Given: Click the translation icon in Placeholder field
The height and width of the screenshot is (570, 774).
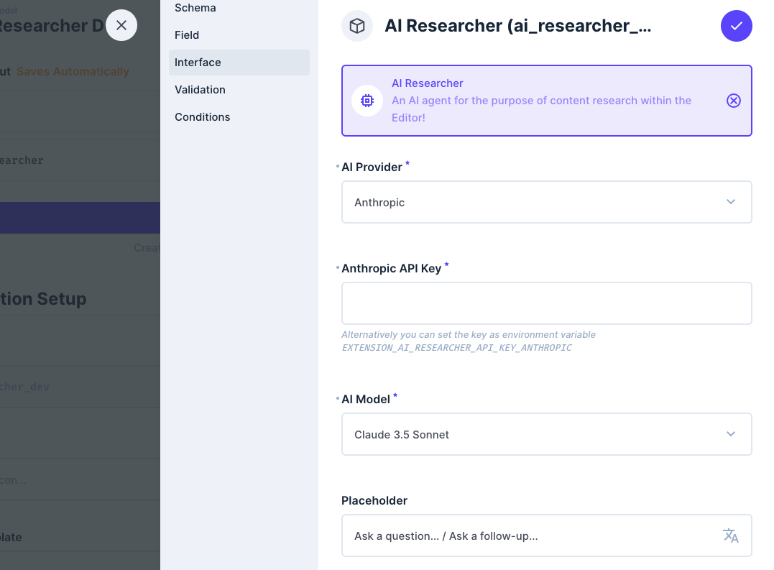Looking at the screenshot, I should click(x=731, y=536).
